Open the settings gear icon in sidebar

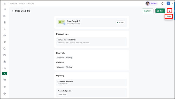pyautogui.click(x=5, y=87)
